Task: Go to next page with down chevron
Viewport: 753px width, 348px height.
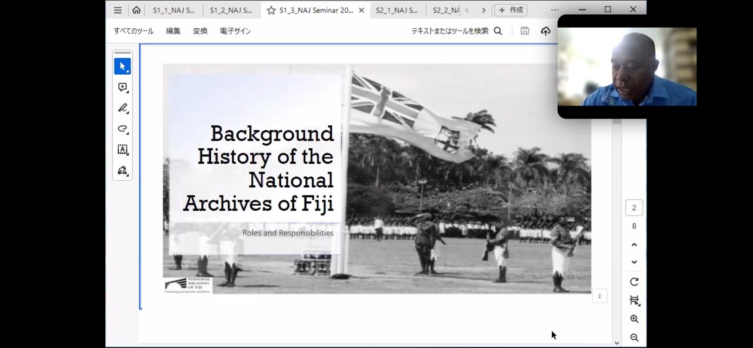Action: click(634, 262)
